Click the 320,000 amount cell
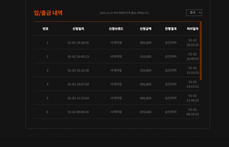Screen dimensions: 229x147 point(145,70)
